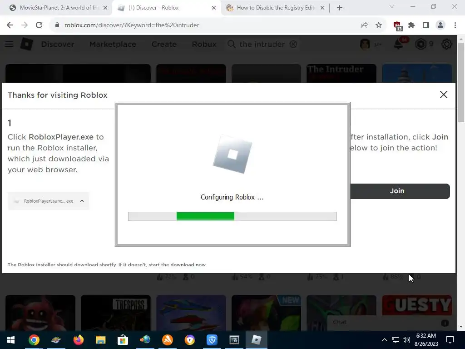Open the Chrome three-dot menu
This screenshot has width=465, height=349.
(x=455, y=25)
